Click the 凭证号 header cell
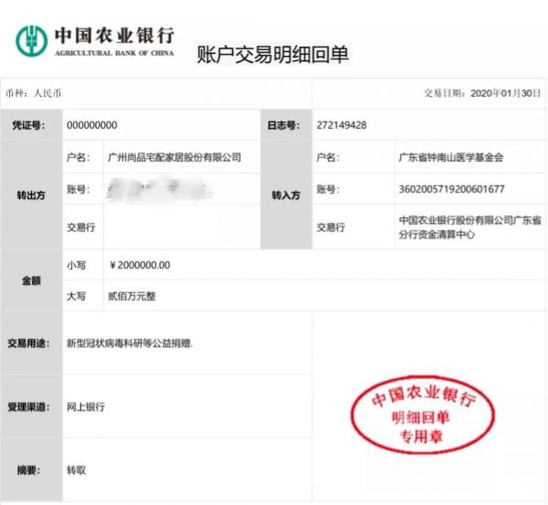 coord(30,125)
